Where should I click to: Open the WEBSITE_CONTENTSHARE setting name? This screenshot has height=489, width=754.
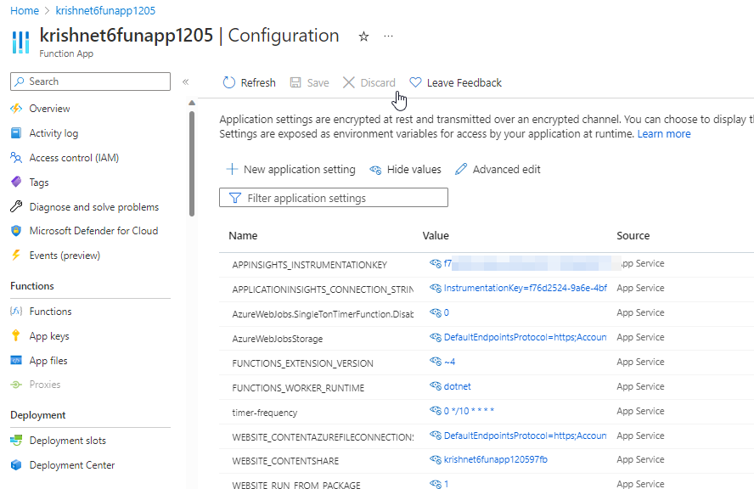point(285,461)
